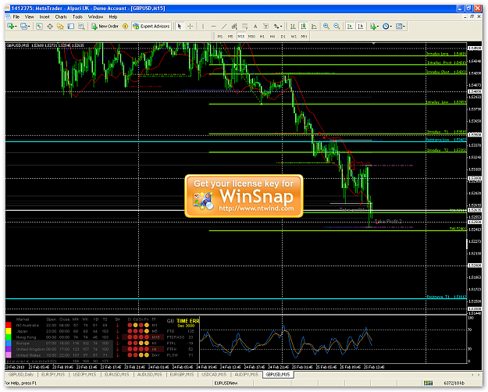Open the chart periods icon
Viewport: 488px width, 392px height.
(x=386, y=27)
